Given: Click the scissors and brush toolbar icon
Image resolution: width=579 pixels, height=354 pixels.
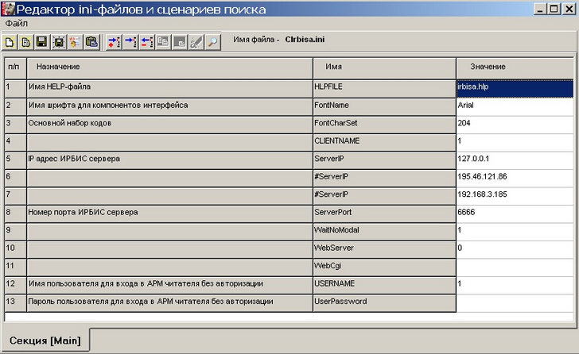Looking at the screenshot, I should point(196,41).
